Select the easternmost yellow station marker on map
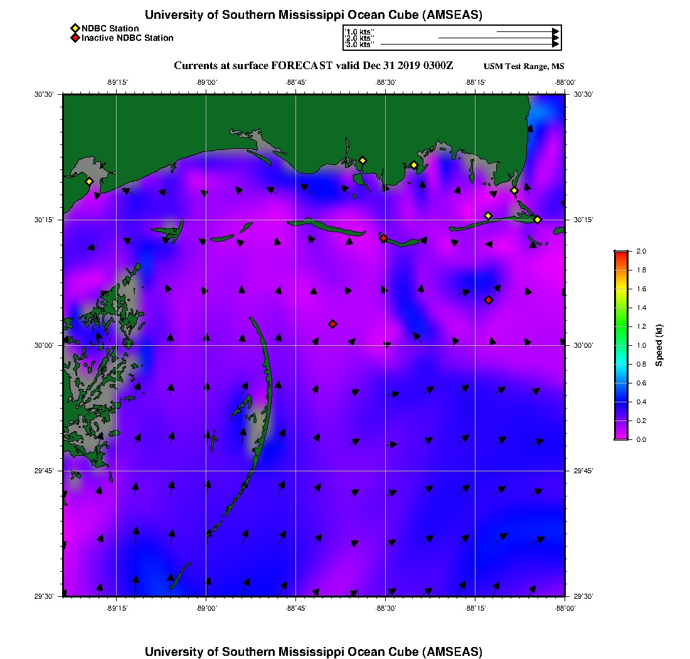 538,220
